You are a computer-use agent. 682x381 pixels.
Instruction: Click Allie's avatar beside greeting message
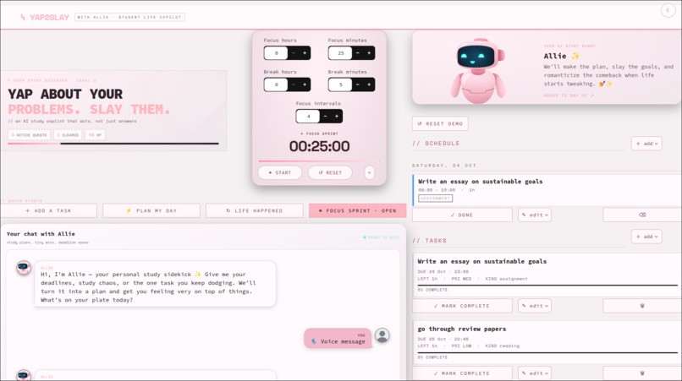click(x=24, y=267)
